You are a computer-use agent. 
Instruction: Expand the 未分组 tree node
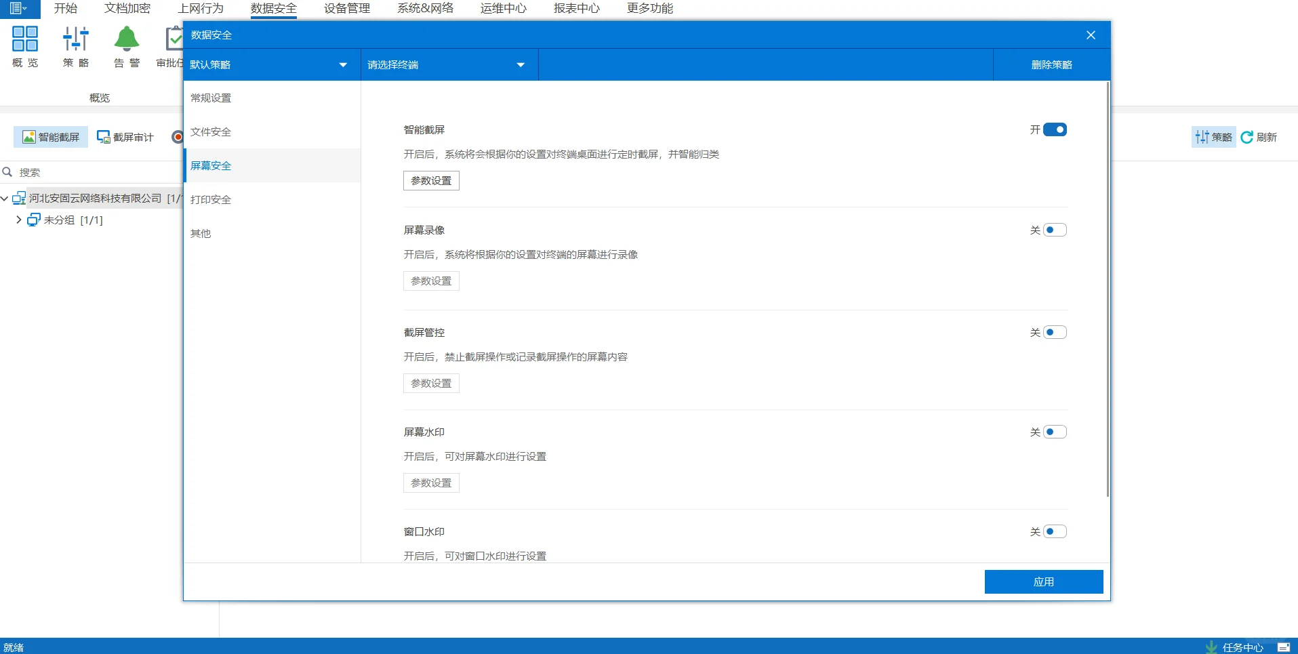tap(19, 220)
